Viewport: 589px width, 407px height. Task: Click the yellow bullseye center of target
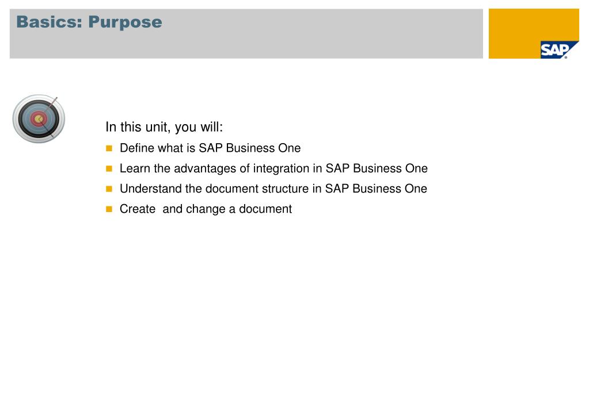point(39,120)
